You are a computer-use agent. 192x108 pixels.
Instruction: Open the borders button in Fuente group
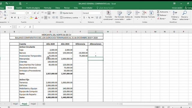(x=25, y=18)
